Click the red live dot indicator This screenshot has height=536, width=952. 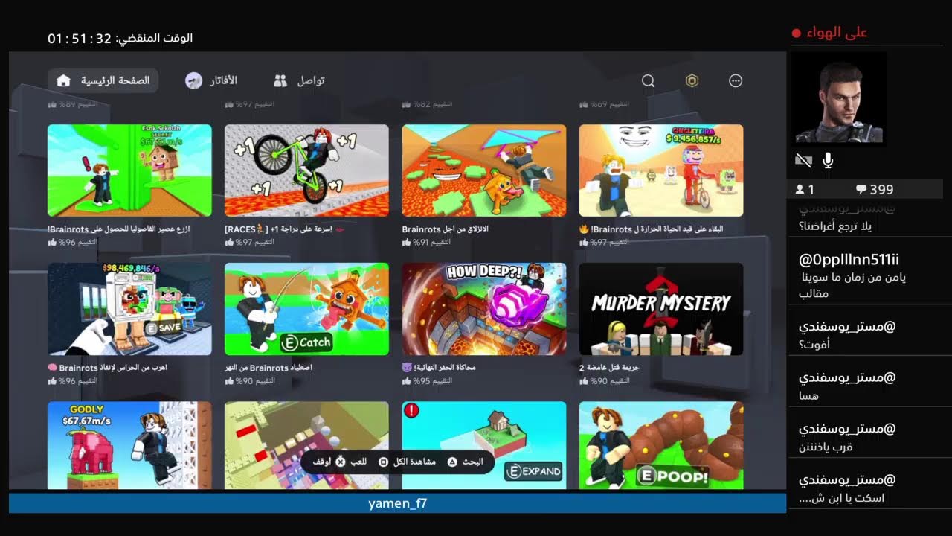click(797, 33)
